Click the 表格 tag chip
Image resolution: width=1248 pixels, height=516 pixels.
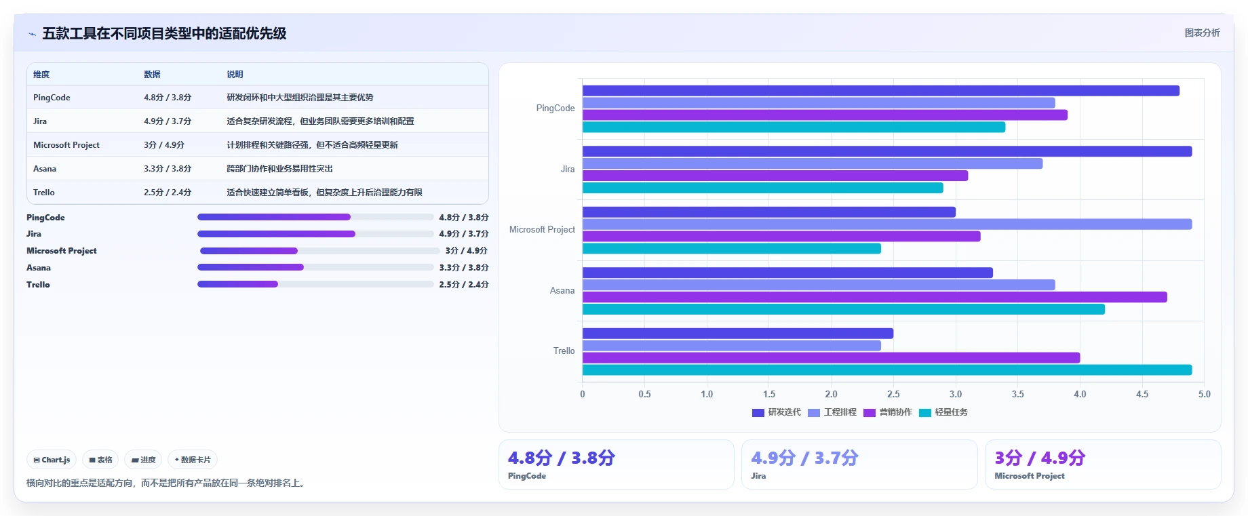point(100,460)
